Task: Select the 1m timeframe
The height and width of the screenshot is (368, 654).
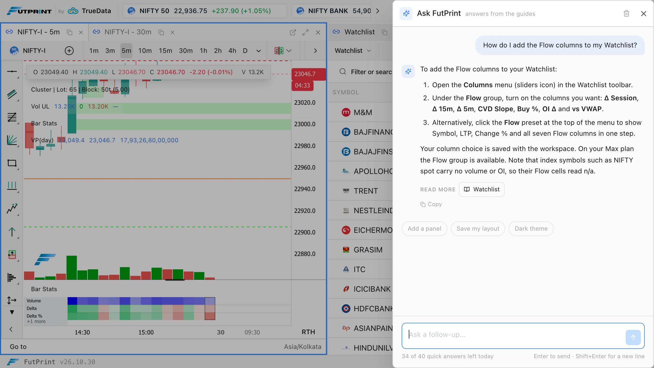Action: tap(94, 51)
